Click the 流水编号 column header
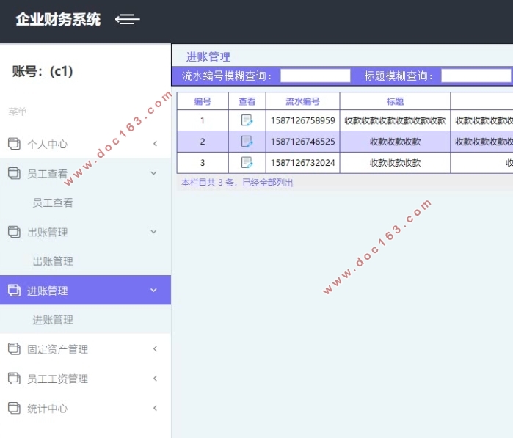Viewport: 513px width, 438px height. (x=302, y=101)
